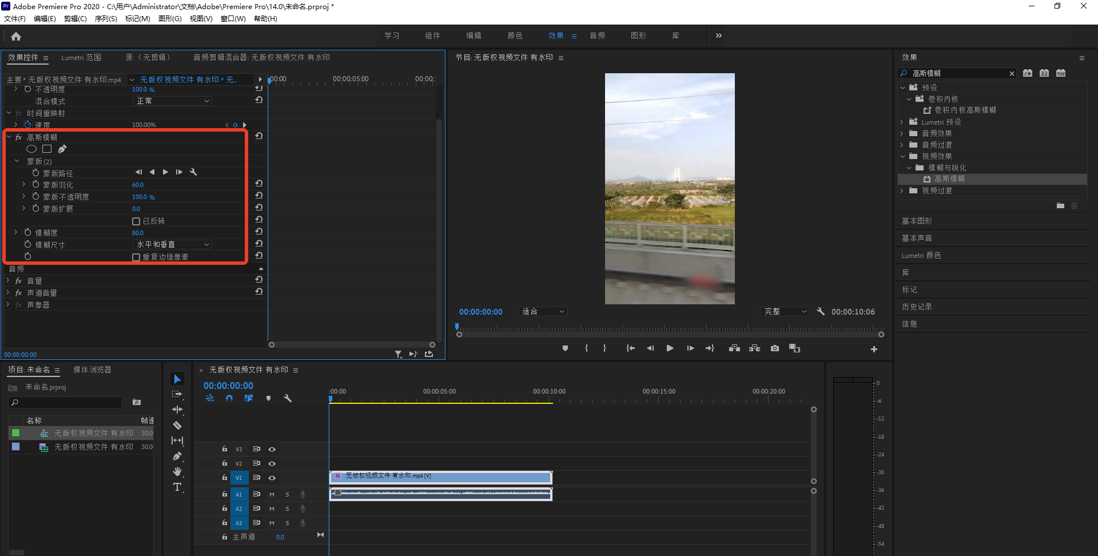This screenshot has height=556, width=1098.
Task: Expand the 音频效果 folder in effects panel
Action: tap(902, 133)
